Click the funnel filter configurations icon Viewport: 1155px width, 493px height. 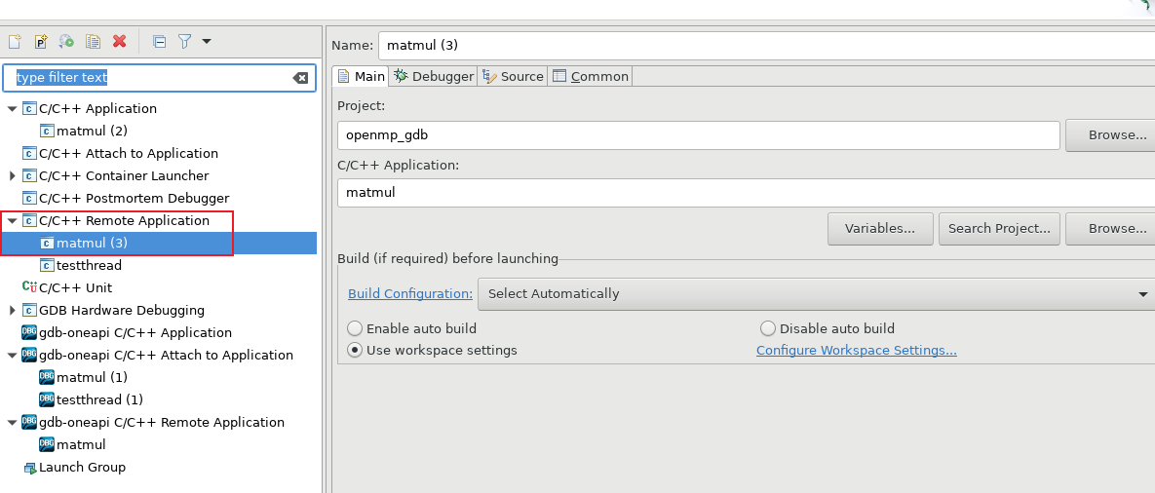185,41
